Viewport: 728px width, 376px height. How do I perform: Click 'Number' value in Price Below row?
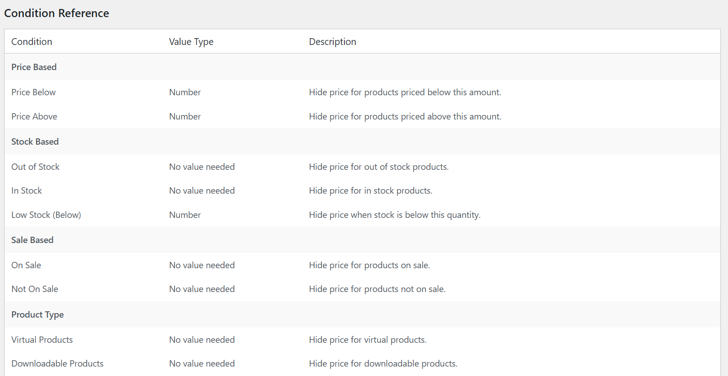(185, 92)
